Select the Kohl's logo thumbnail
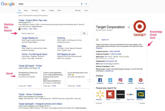 pos(120,94)
